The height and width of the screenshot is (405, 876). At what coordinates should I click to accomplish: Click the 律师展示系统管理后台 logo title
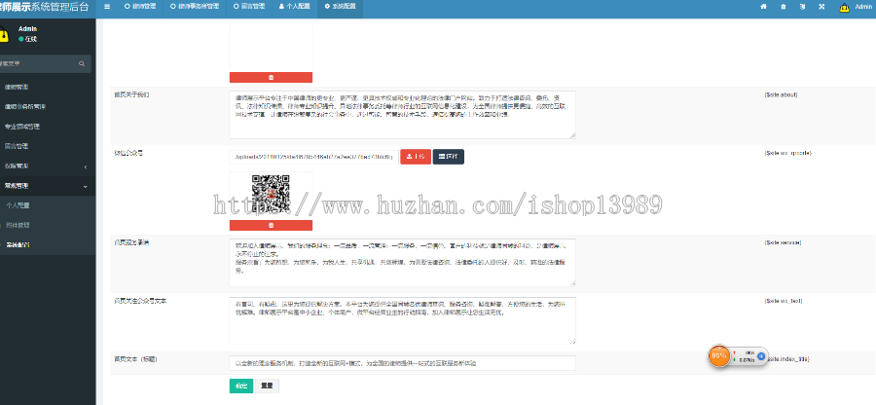(x=44, y=7)
